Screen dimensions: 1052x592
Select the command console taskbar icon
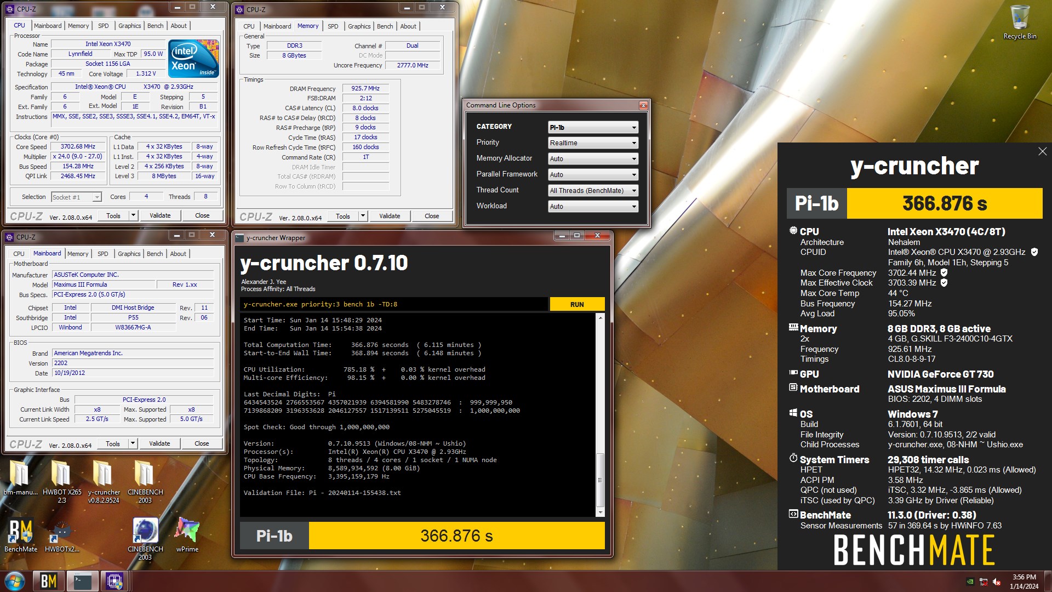coord(82,581)
